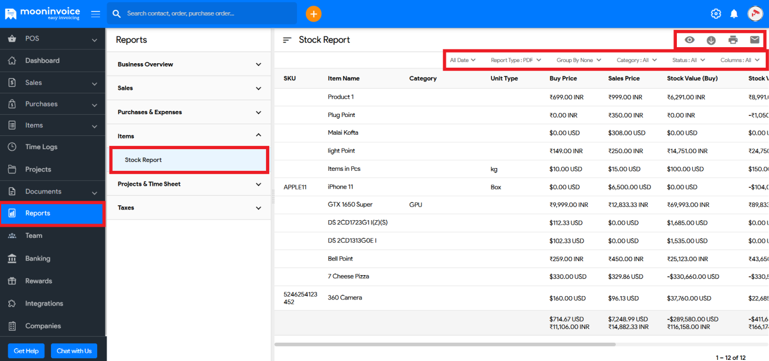This screenshot has height=361, width=769.
Task: Open the user profile avatar
Action: (x=755, y=14)
